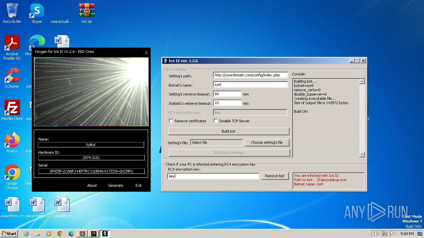Open media player taskbar icon

pyautogui.click(x=49, y=234)
